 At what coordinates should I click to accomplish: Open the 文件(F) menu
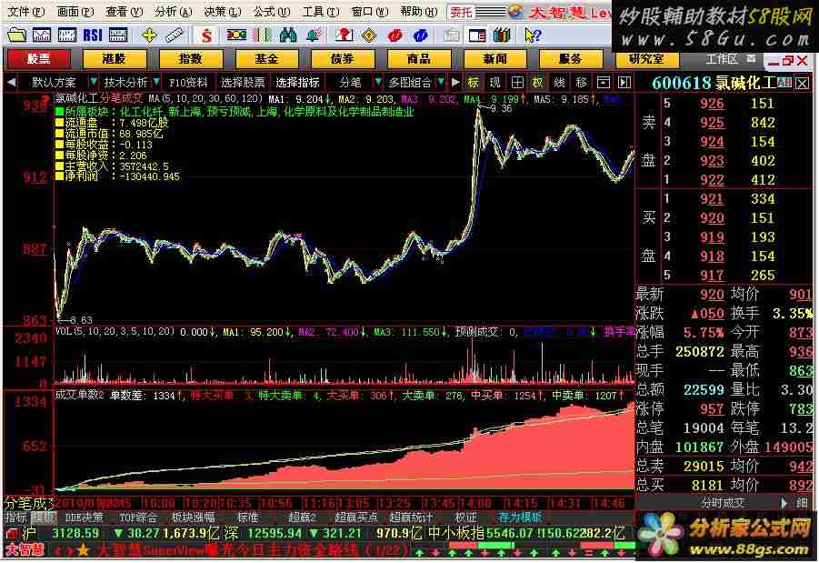(x=26, y=11)
